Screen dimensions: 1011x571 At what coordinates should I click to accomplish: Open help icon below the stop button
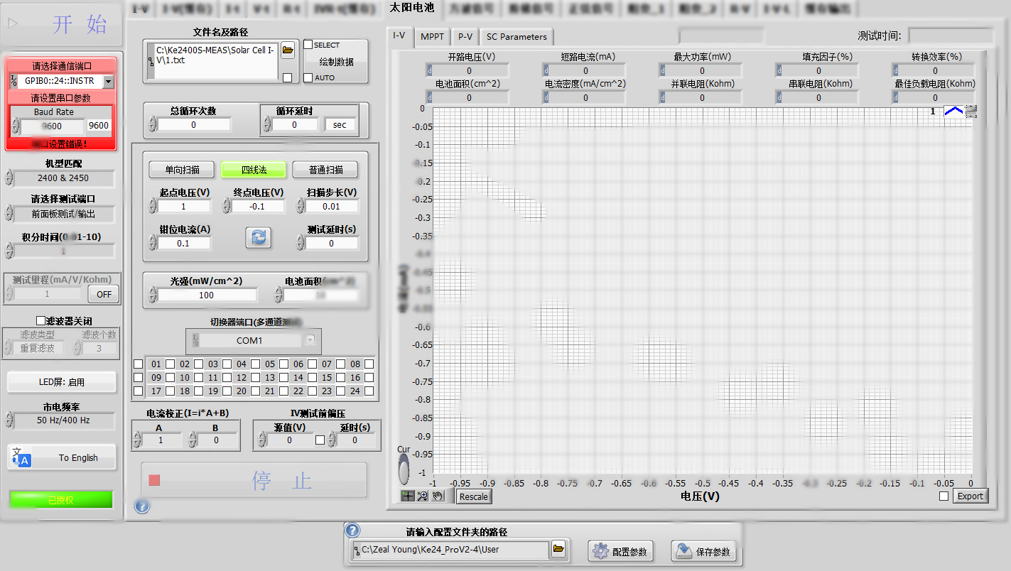(142, 506)
